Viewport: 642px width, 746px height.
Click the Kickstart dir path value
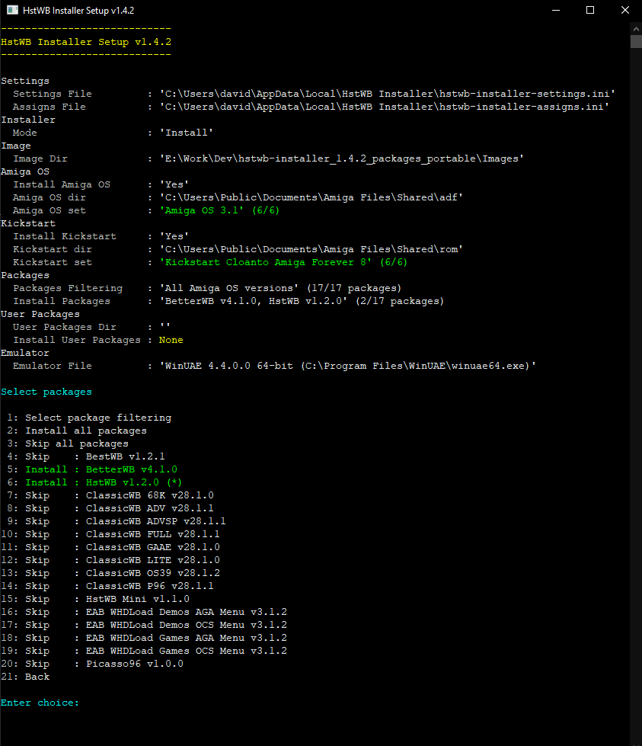[x=311, y=249]
